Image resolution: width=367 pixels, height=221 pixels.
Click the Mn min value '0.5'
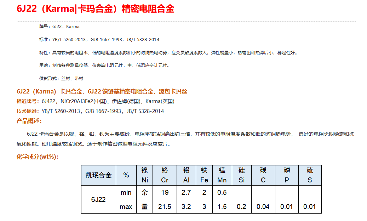point(222,193)
